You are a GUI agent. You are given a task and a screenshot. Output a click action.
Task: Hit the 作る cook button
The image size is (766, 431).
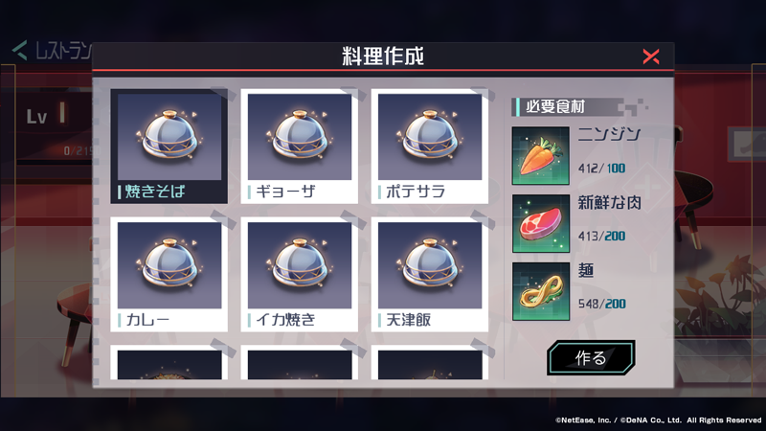point(591,357)
